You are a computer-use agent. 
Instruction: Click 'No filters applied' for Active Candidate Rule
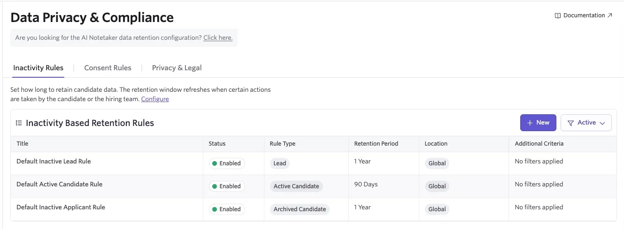539,184
